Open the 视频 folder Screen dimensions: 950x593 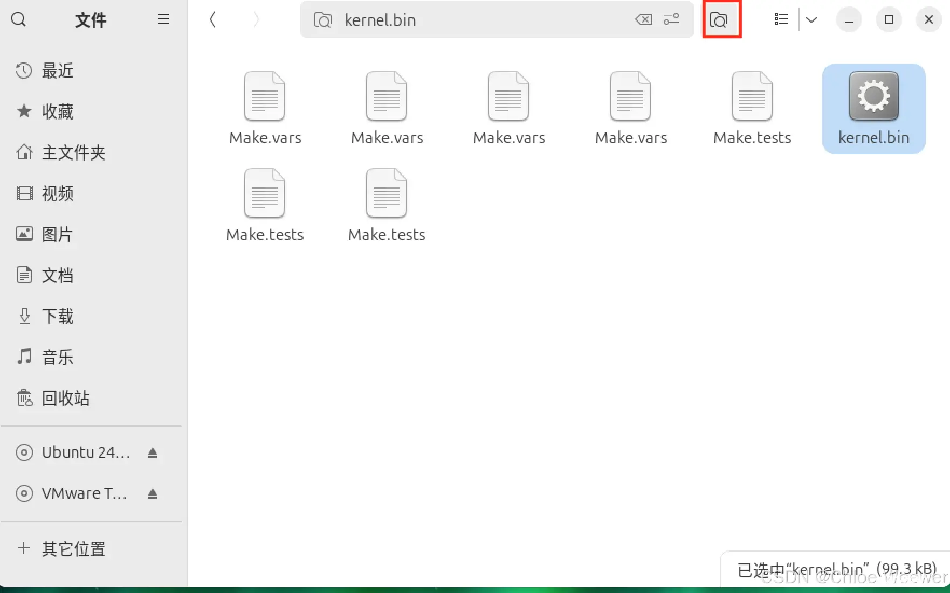[94, 193]
